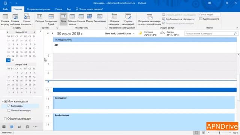Switch to People in navigation bar
240x135 pixels.
point(19,127)
